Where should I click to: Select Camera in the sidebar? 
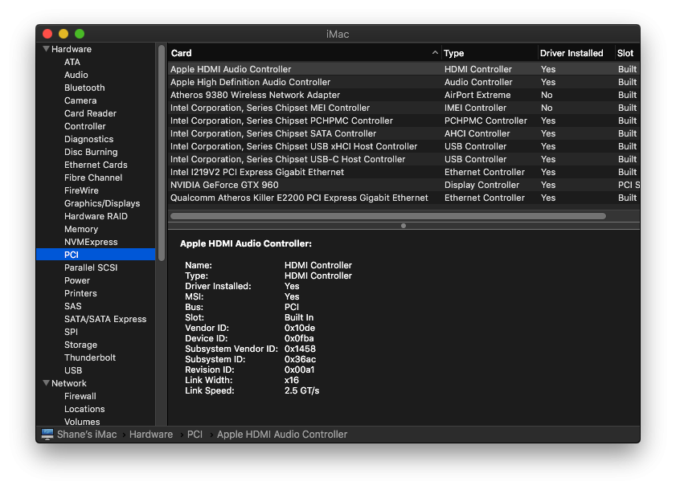pyautogui.click(x=80, y=100)
